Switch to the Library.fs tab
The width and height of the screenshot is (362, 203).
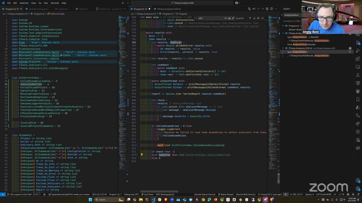click(83, 9)
